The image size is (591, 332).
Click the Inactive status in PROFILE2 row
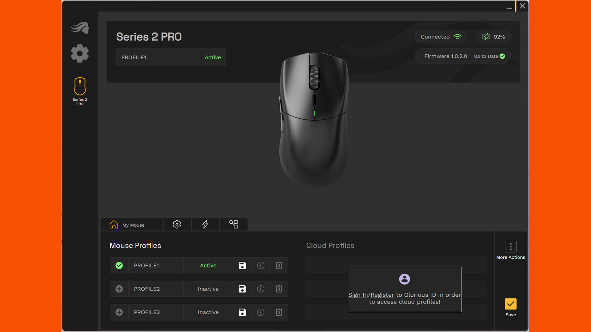coord(208,289)
